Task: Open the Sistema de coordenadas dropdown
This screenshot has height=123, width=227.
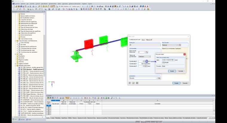Action: 145,57
